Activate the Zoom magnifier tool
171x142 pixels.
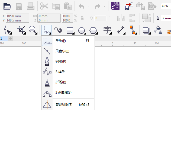coord(33,30)
